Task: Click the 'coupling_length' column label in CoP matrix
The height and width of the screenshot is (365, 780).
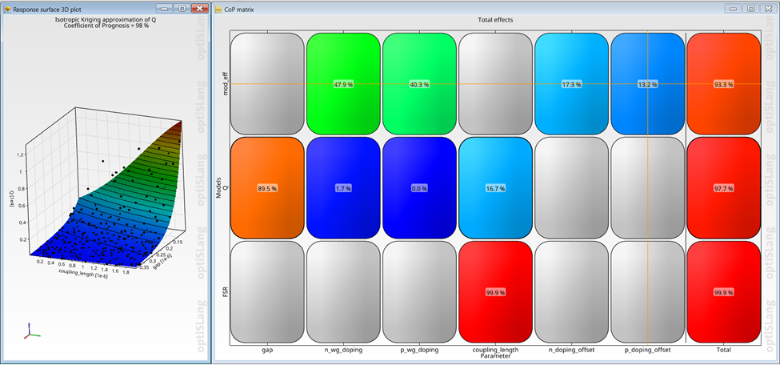Action: (495, 350)
